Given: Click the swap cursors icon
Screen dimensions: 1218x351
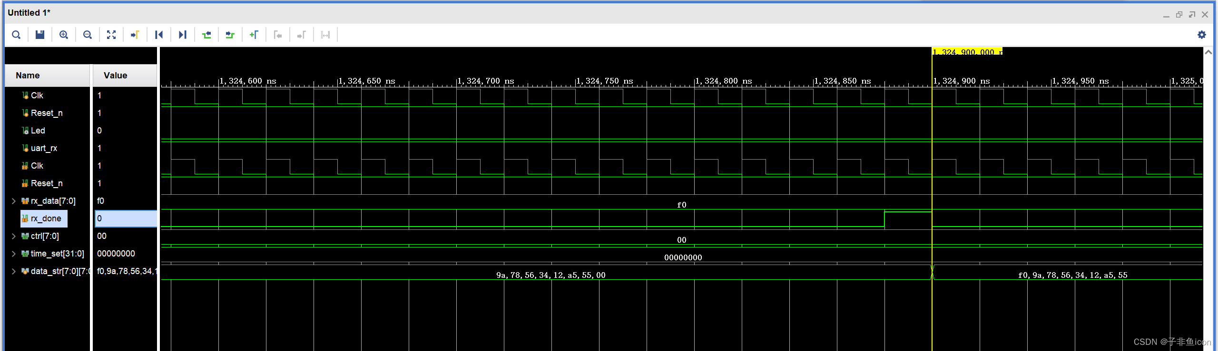Looking at the screenshot, I should click(x=325, y=35).
